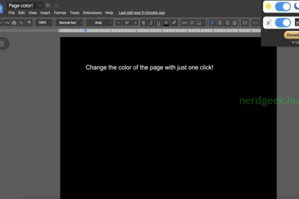Center align the text
299x199 pixels.
219,23
